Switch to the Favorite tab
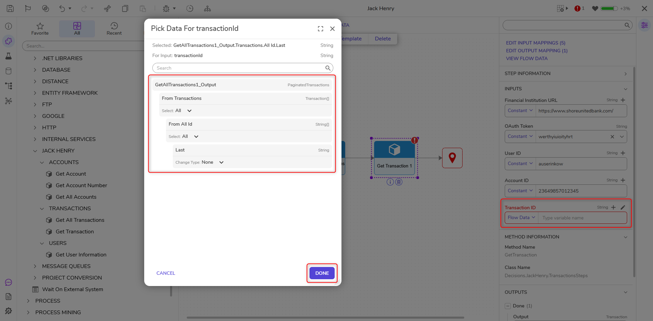 pos(40,29)
